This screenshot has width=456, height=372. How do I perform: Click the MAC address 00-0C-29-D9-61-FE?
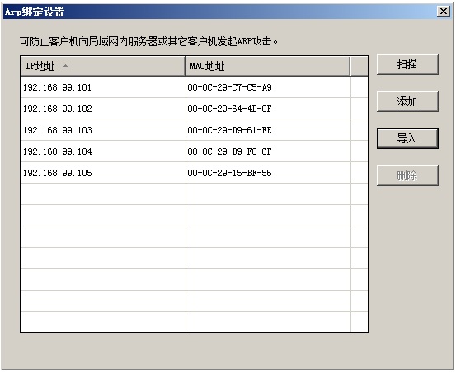[229, 130]
